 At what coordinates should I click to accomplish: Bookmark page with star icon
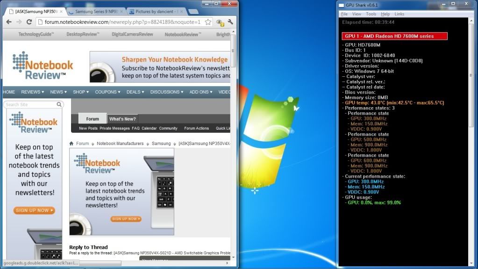point(208,22)
